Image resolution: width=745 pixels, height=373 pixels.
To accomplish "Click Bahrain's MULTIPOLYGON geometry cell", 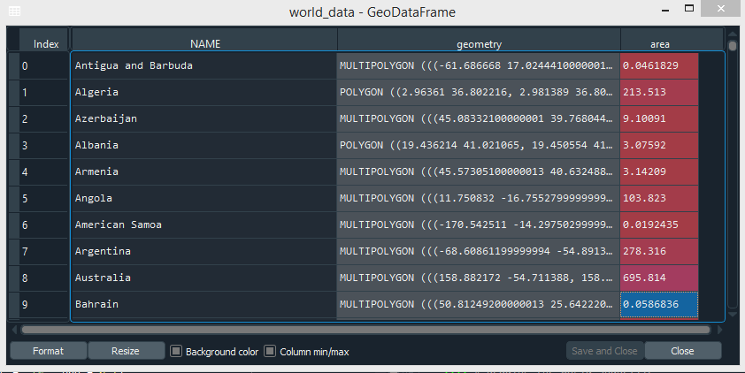I will (478, 305).
